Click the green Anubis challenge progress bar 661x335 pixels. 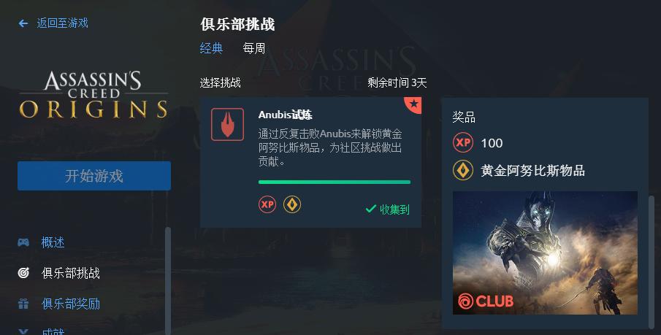pyautogui.click(x=335, y=182)
